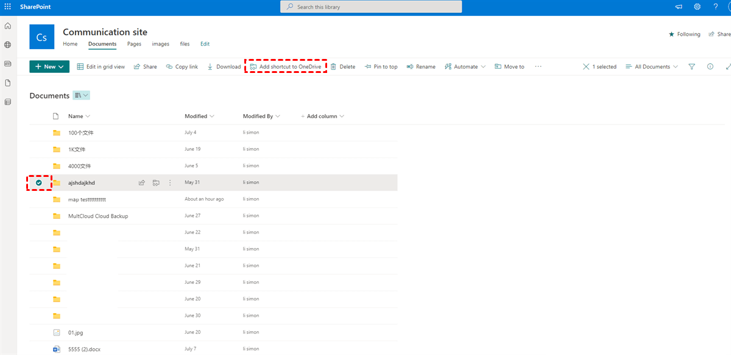Open the SharePoint app launcher waffle

coord(8,7)
